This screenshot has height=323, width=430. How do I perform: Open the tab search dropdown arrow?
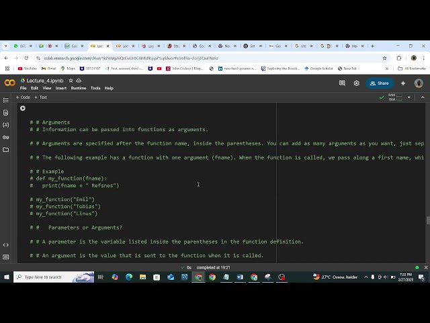(x=6, y=46)
